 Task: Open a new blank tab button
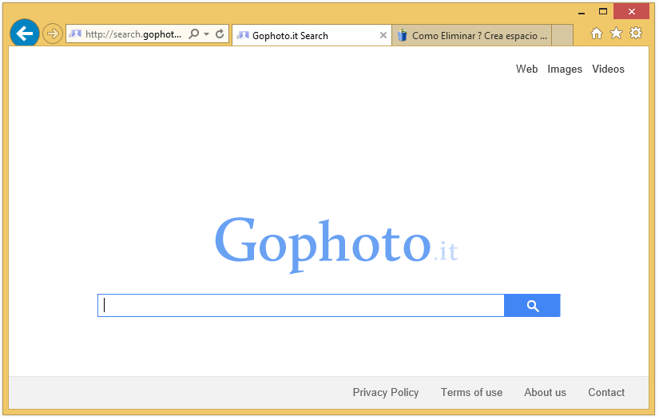pyautogui.click(x=562, y=36)
